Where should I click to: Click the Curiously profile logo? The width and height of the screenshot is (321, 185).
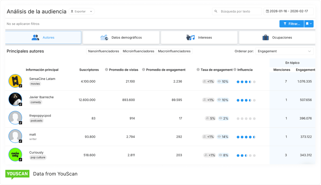15,155
